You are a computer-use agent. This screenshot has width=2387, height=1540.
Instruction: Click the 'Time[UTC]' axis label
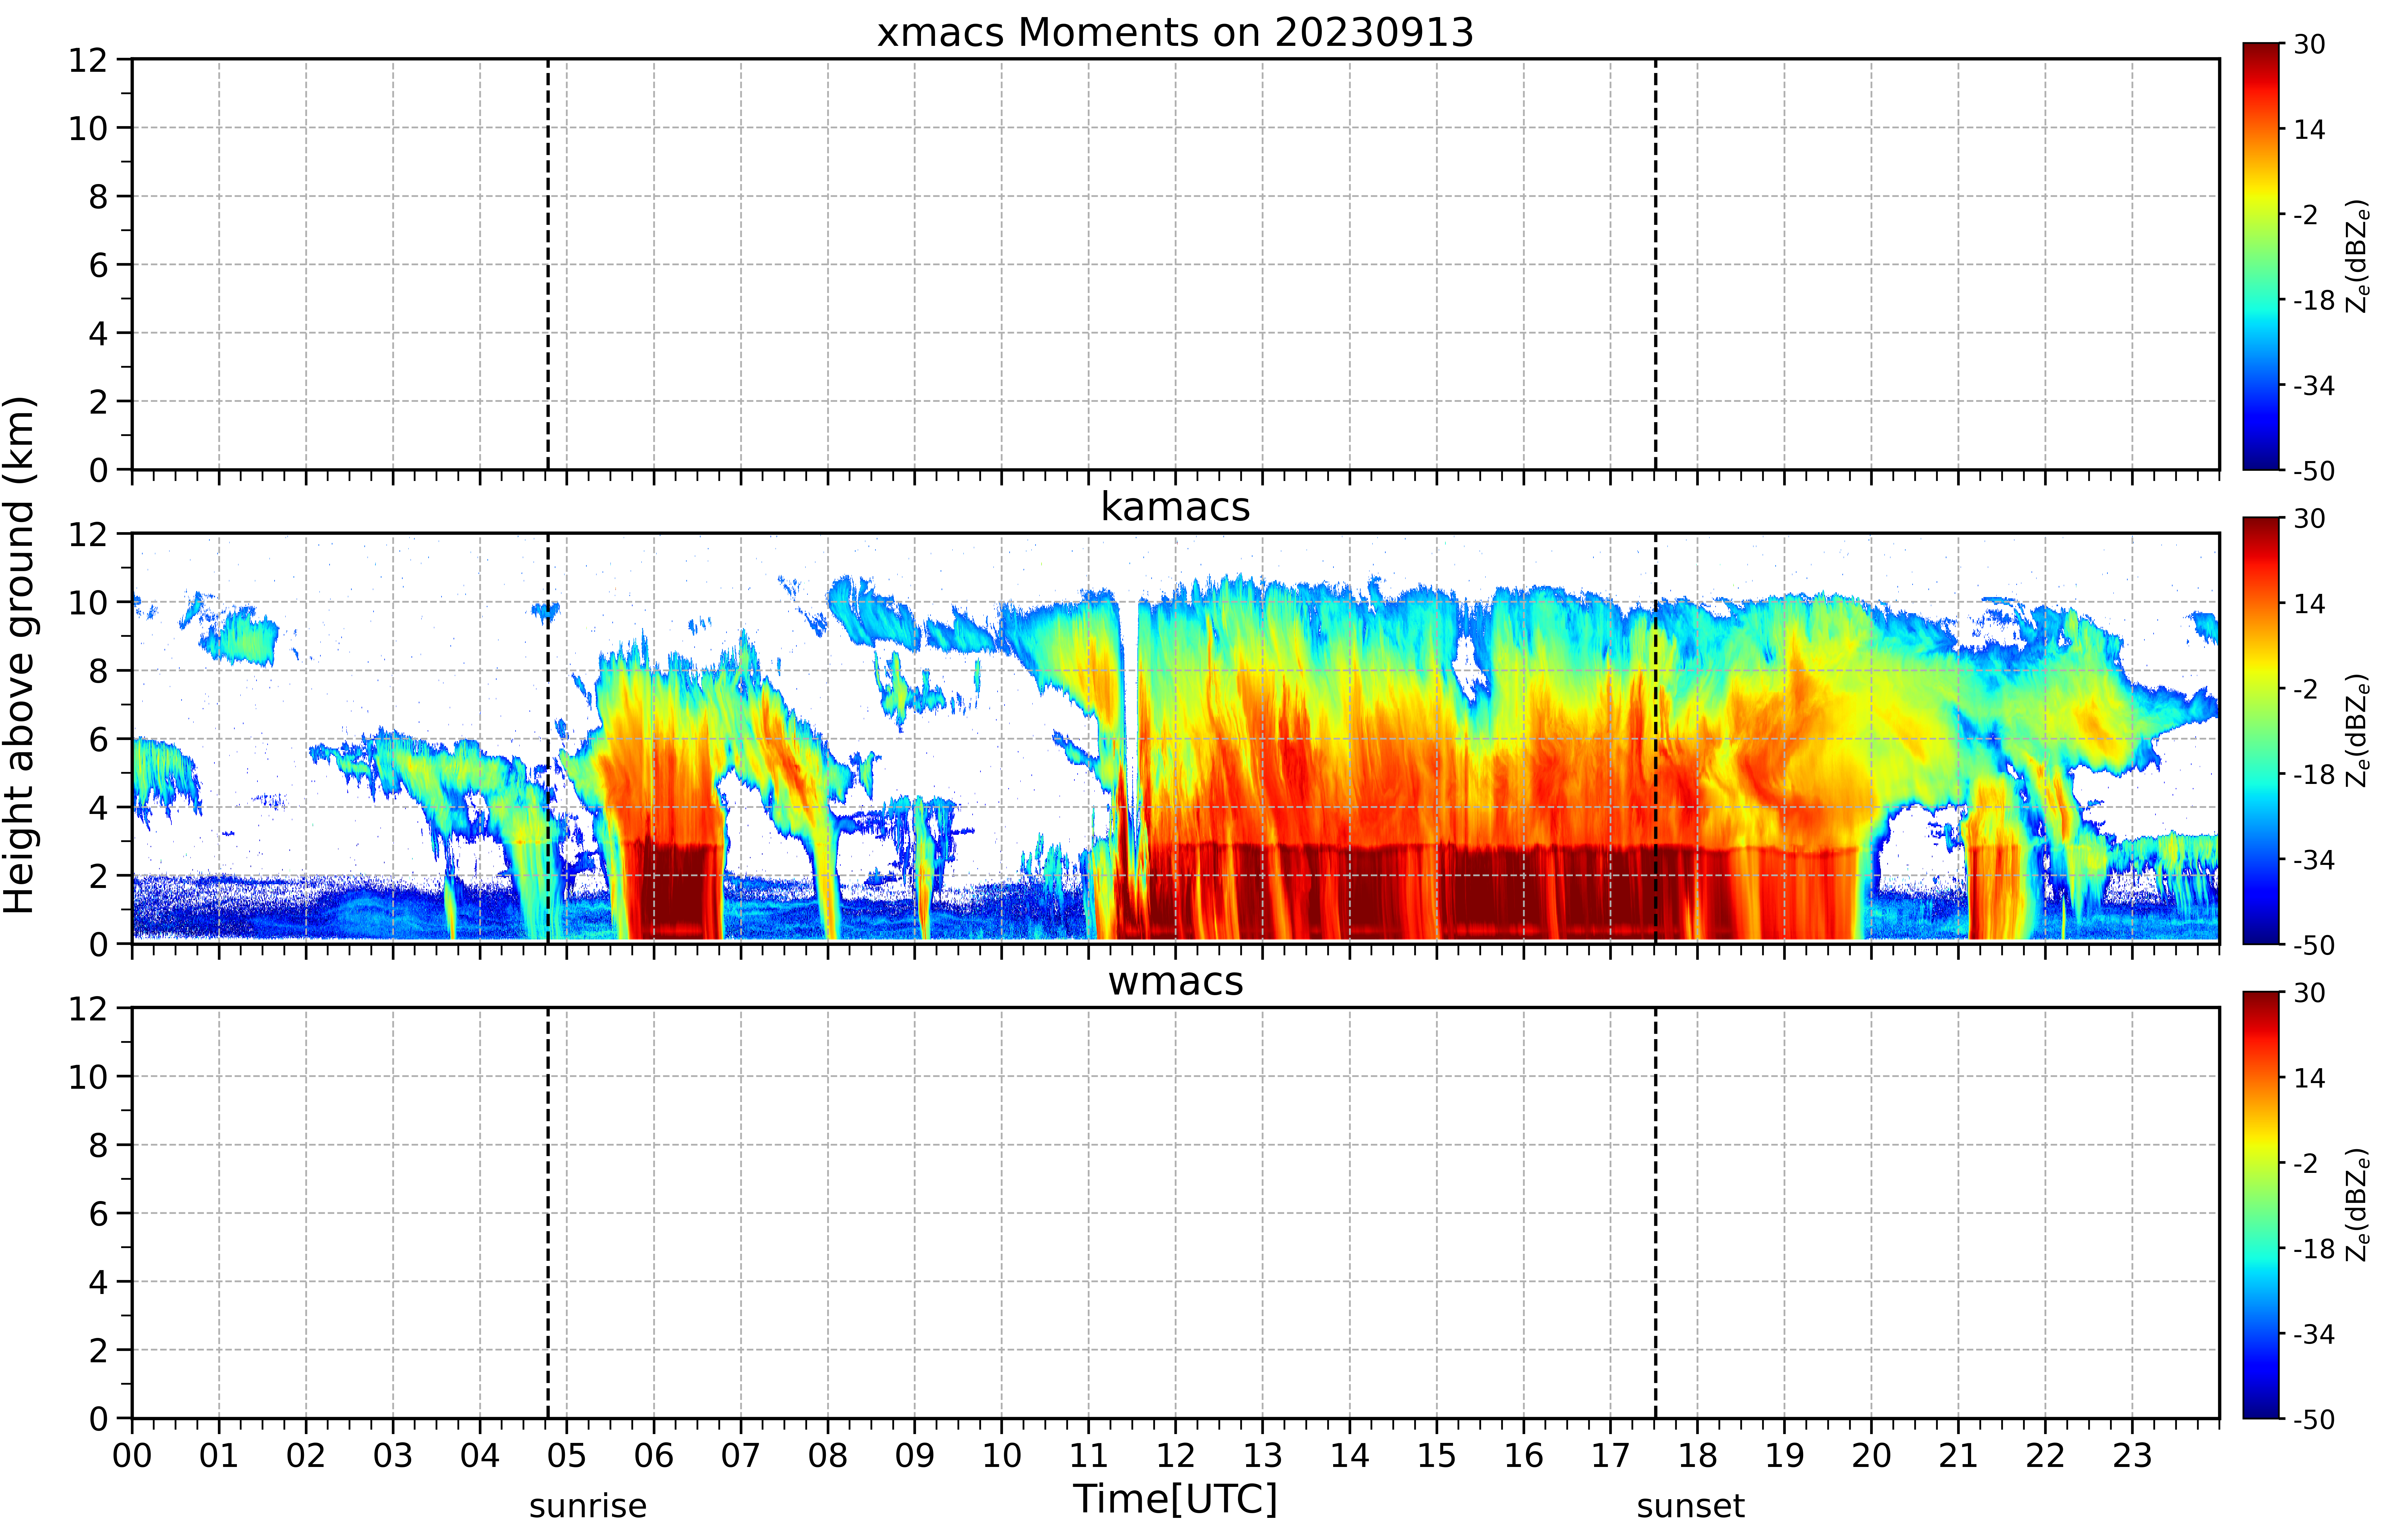click(1175, 1499)
